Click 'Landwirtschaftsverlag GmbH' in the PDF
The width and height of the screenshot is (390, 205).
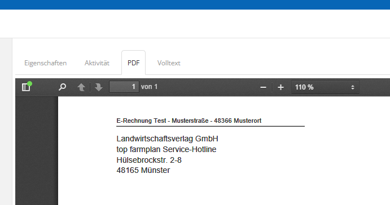pos(168,139)
